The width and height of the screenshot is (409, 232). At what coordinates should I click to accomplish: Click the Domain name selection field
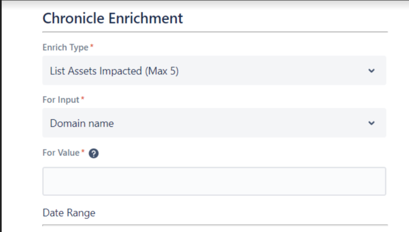pyautogui.click(x=214, y=123)
